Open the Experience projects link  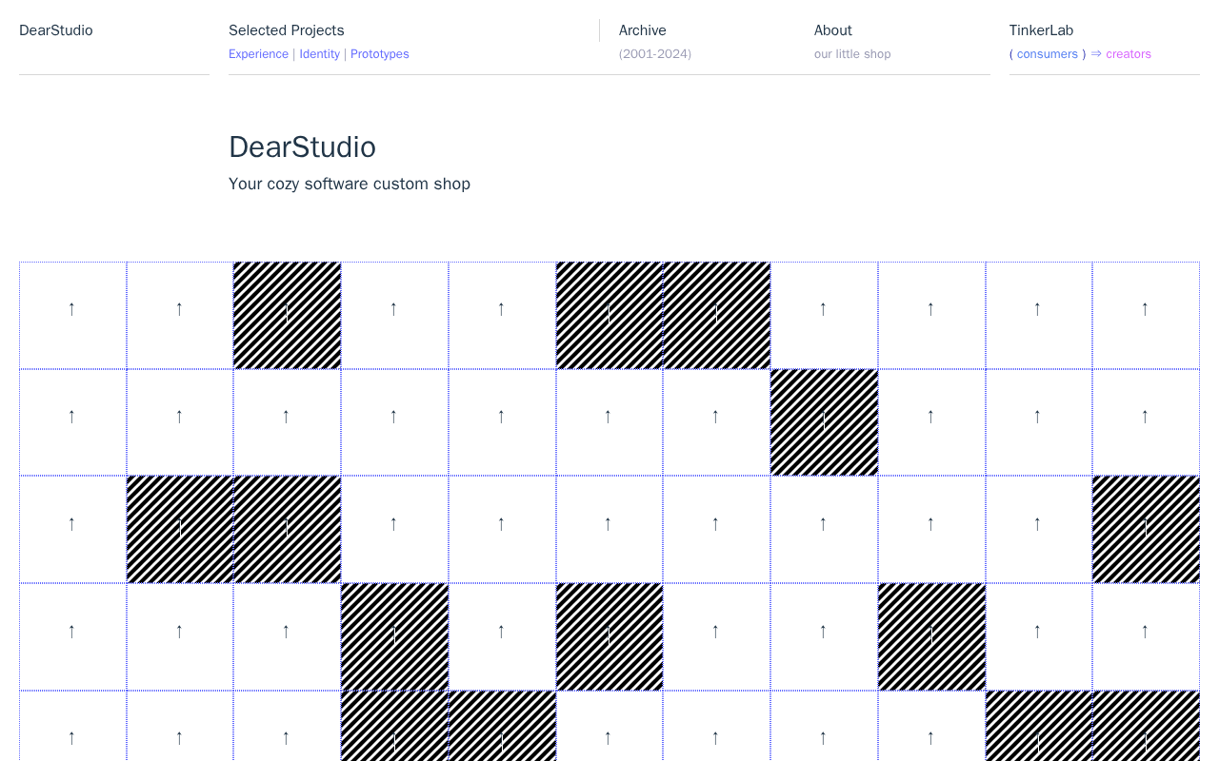tap(258, 54)
